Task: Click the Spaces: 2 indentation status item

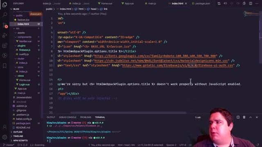Action: click(171, 145)
